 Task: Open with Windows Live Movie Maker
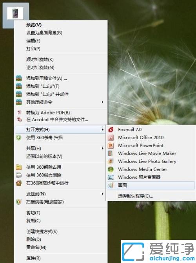click(x=147, y=153)
